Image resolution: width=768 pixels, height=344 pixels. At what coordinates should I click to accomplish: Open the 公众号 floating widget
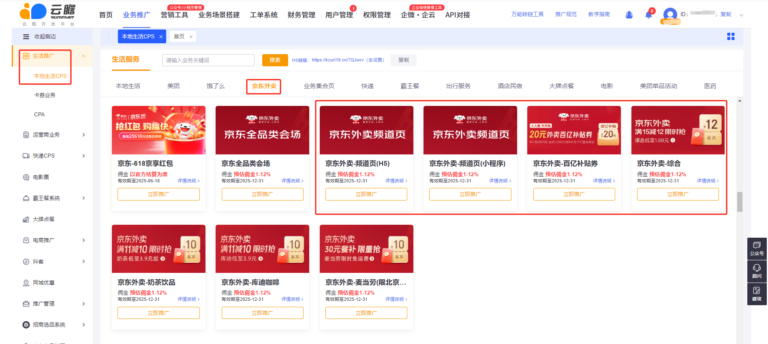point(757,249)
